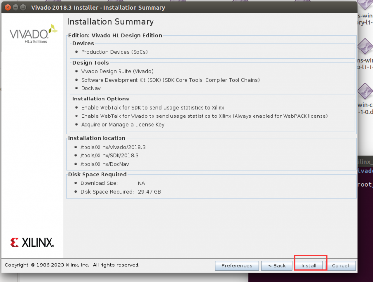The image size is (373, 282).
Task: Click the Xilinx logo in the sidebar
Action: pos(33,243)
